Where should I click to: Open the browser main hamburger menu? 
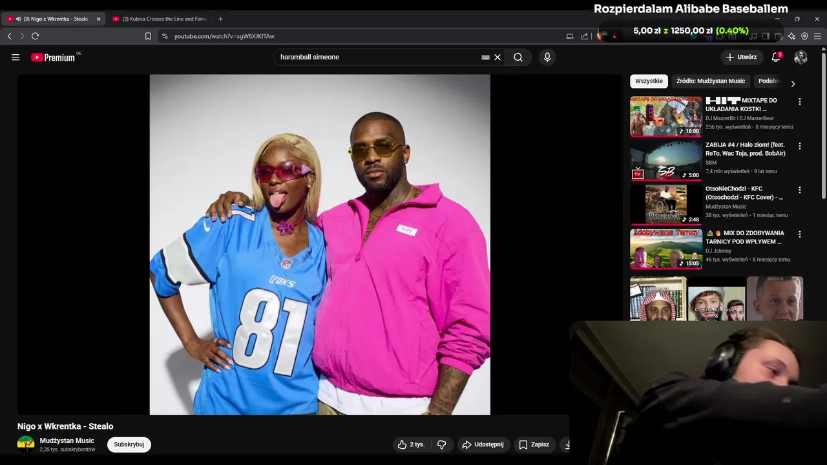point(817,36)
